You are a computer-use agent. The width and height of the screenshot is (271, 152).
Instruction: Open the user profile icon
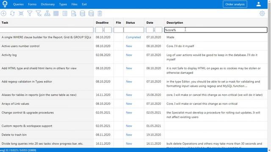point(259,4)
